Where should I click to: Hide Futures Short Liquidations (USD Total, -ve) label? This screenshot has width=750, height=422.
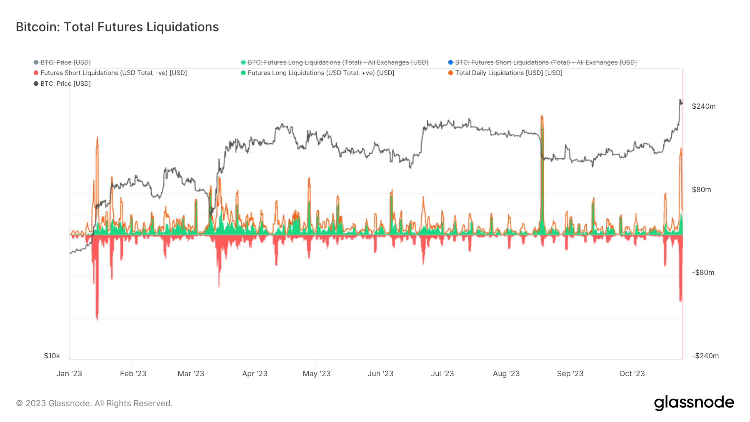click(113, 73)
